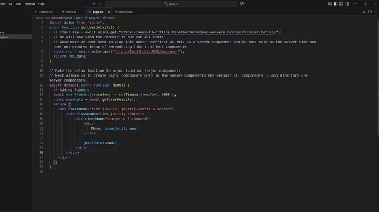The image size is (379, 212).
Task: Click the Go Forward arrow
Action: (100, 4)
